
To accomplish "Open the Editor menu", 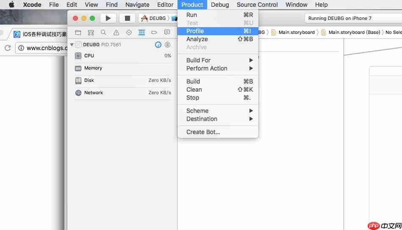I will click(x=165, y=5).
